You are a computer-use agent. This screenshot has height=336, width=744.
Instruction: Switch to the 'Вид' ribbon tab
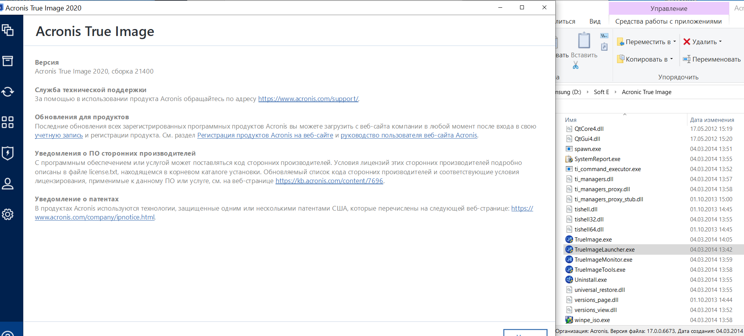[x=595, y=22]
